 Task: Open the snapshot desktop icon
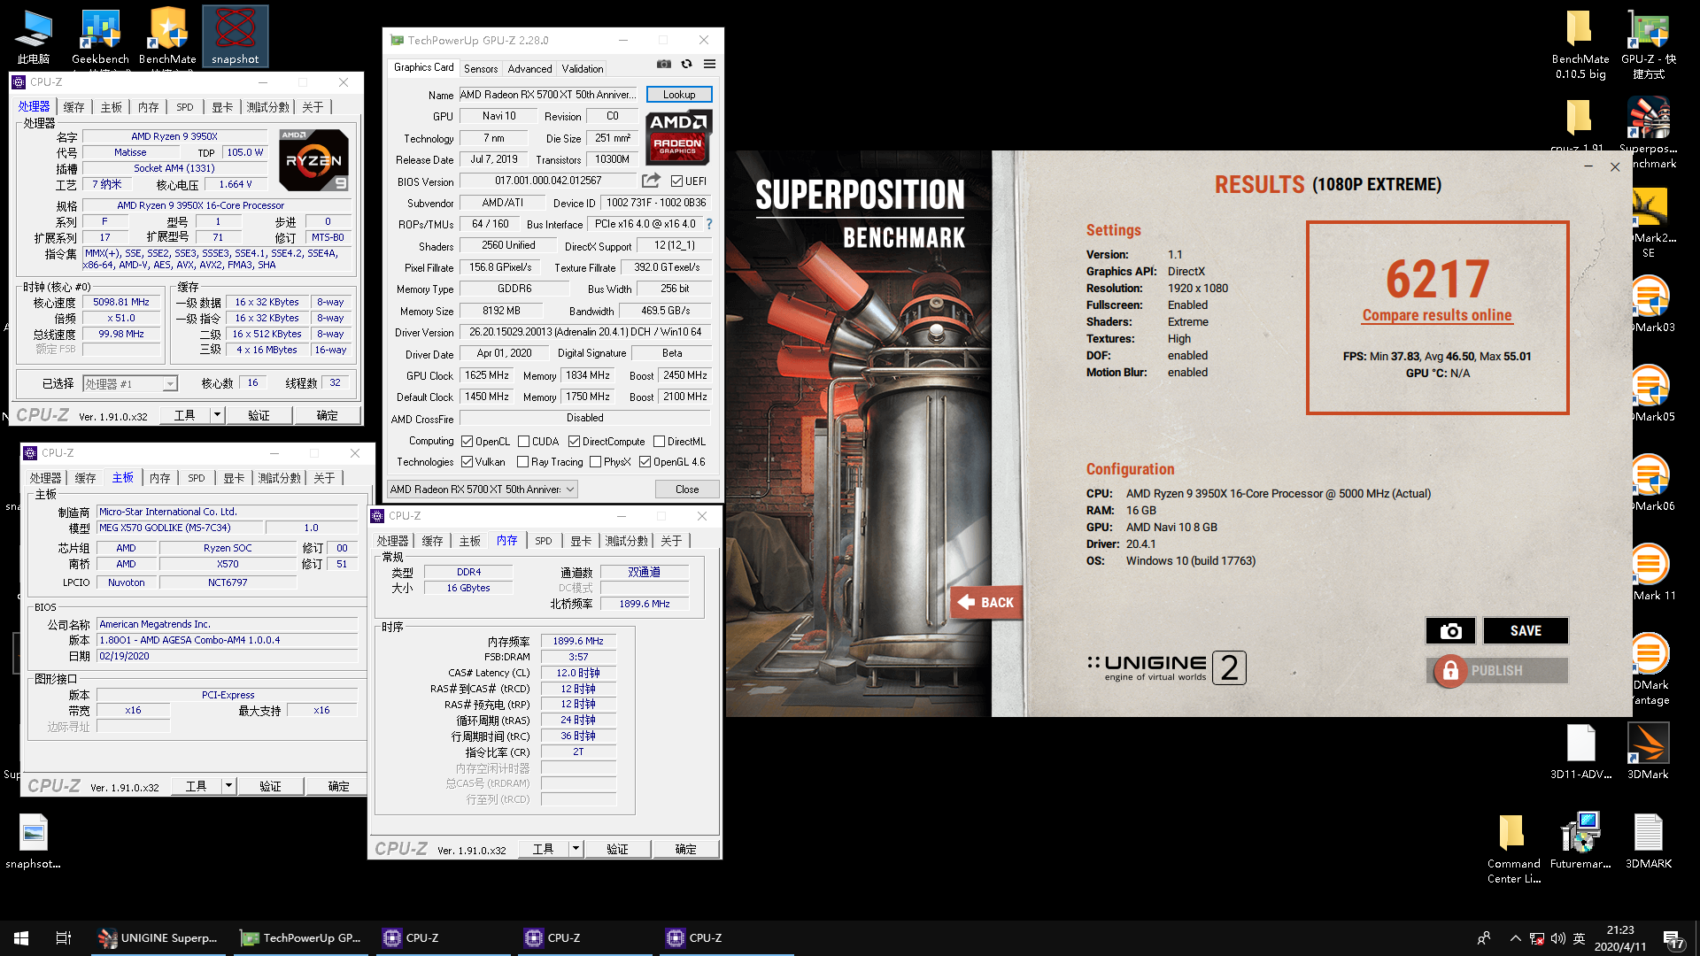tap(235, 37)
